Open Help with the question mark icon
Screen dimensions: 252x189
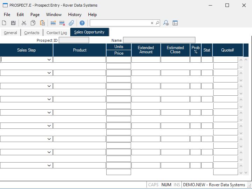(x=82, y=23)
